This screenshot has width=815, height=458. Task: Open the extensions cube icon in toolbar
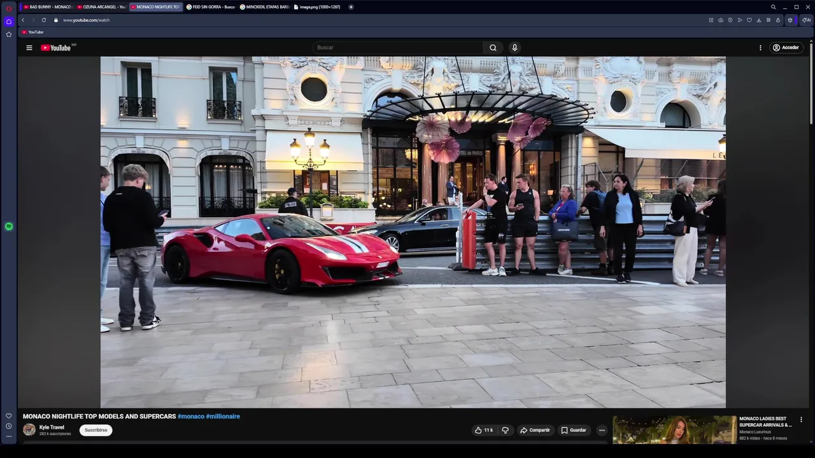tap(790, 20)
